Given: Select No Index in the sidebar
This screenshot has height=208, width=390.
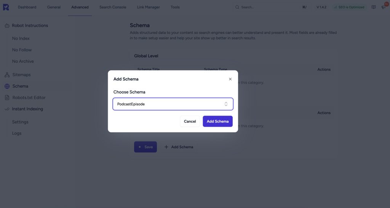Looking at the screenshot, I should 21,38.
